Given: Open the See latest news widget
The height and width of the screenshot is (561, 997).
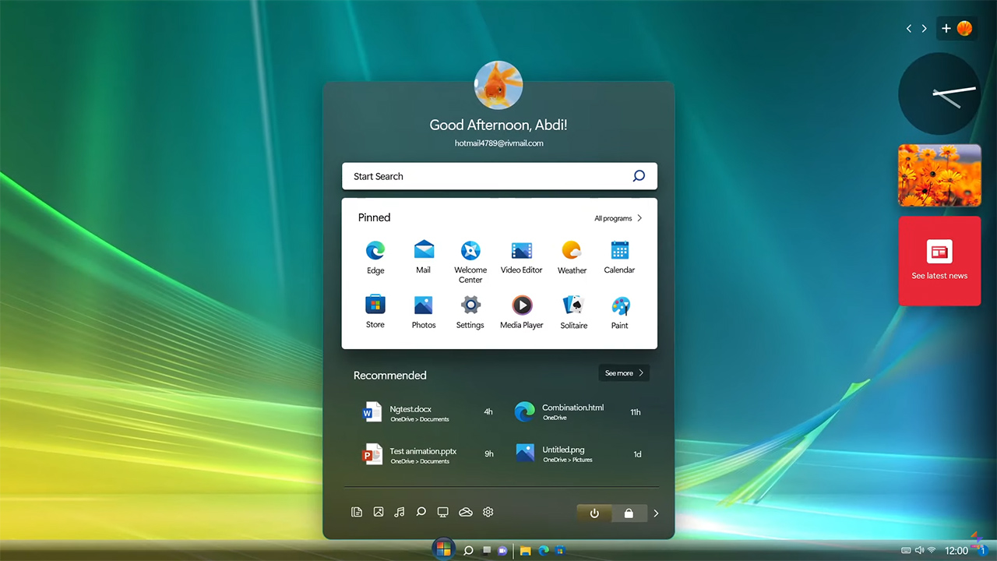Looking at the screenshot, I should coord(939,261).
